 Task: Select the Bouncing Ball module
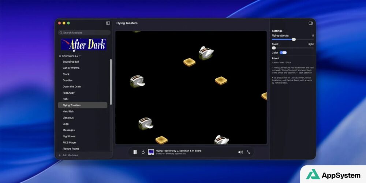click(83, 62)
